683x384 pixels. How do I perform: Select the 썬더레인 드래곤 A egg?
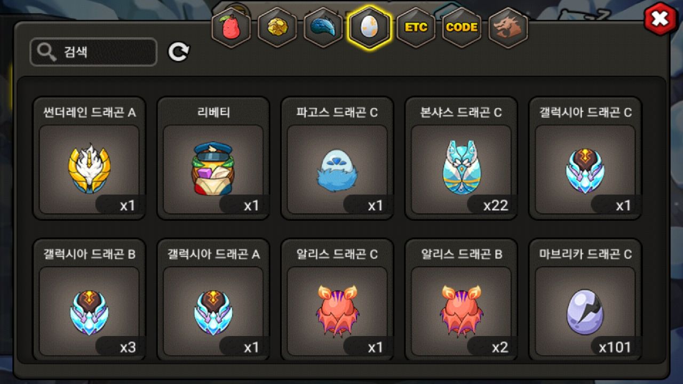tap(89, 158)
